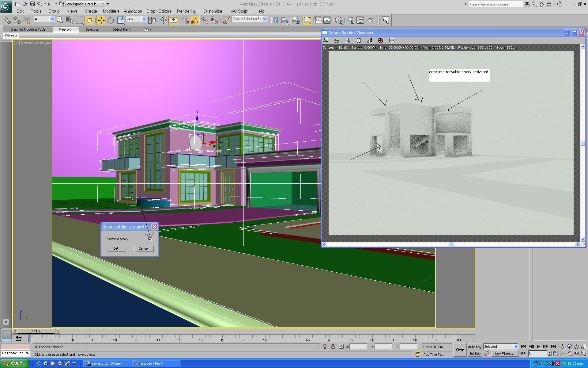Image resolution: width=588 pixels, height=368 pixels.
Task: Open the Mirror tool
Action: click(x=274, y=20)
